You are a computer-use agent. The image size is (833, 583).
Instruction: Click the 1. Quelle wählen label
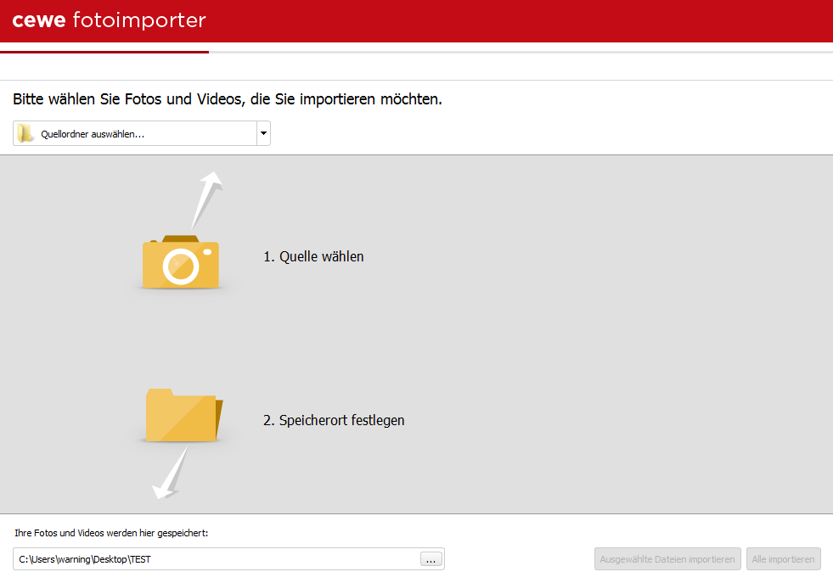(x=313, y=256)
